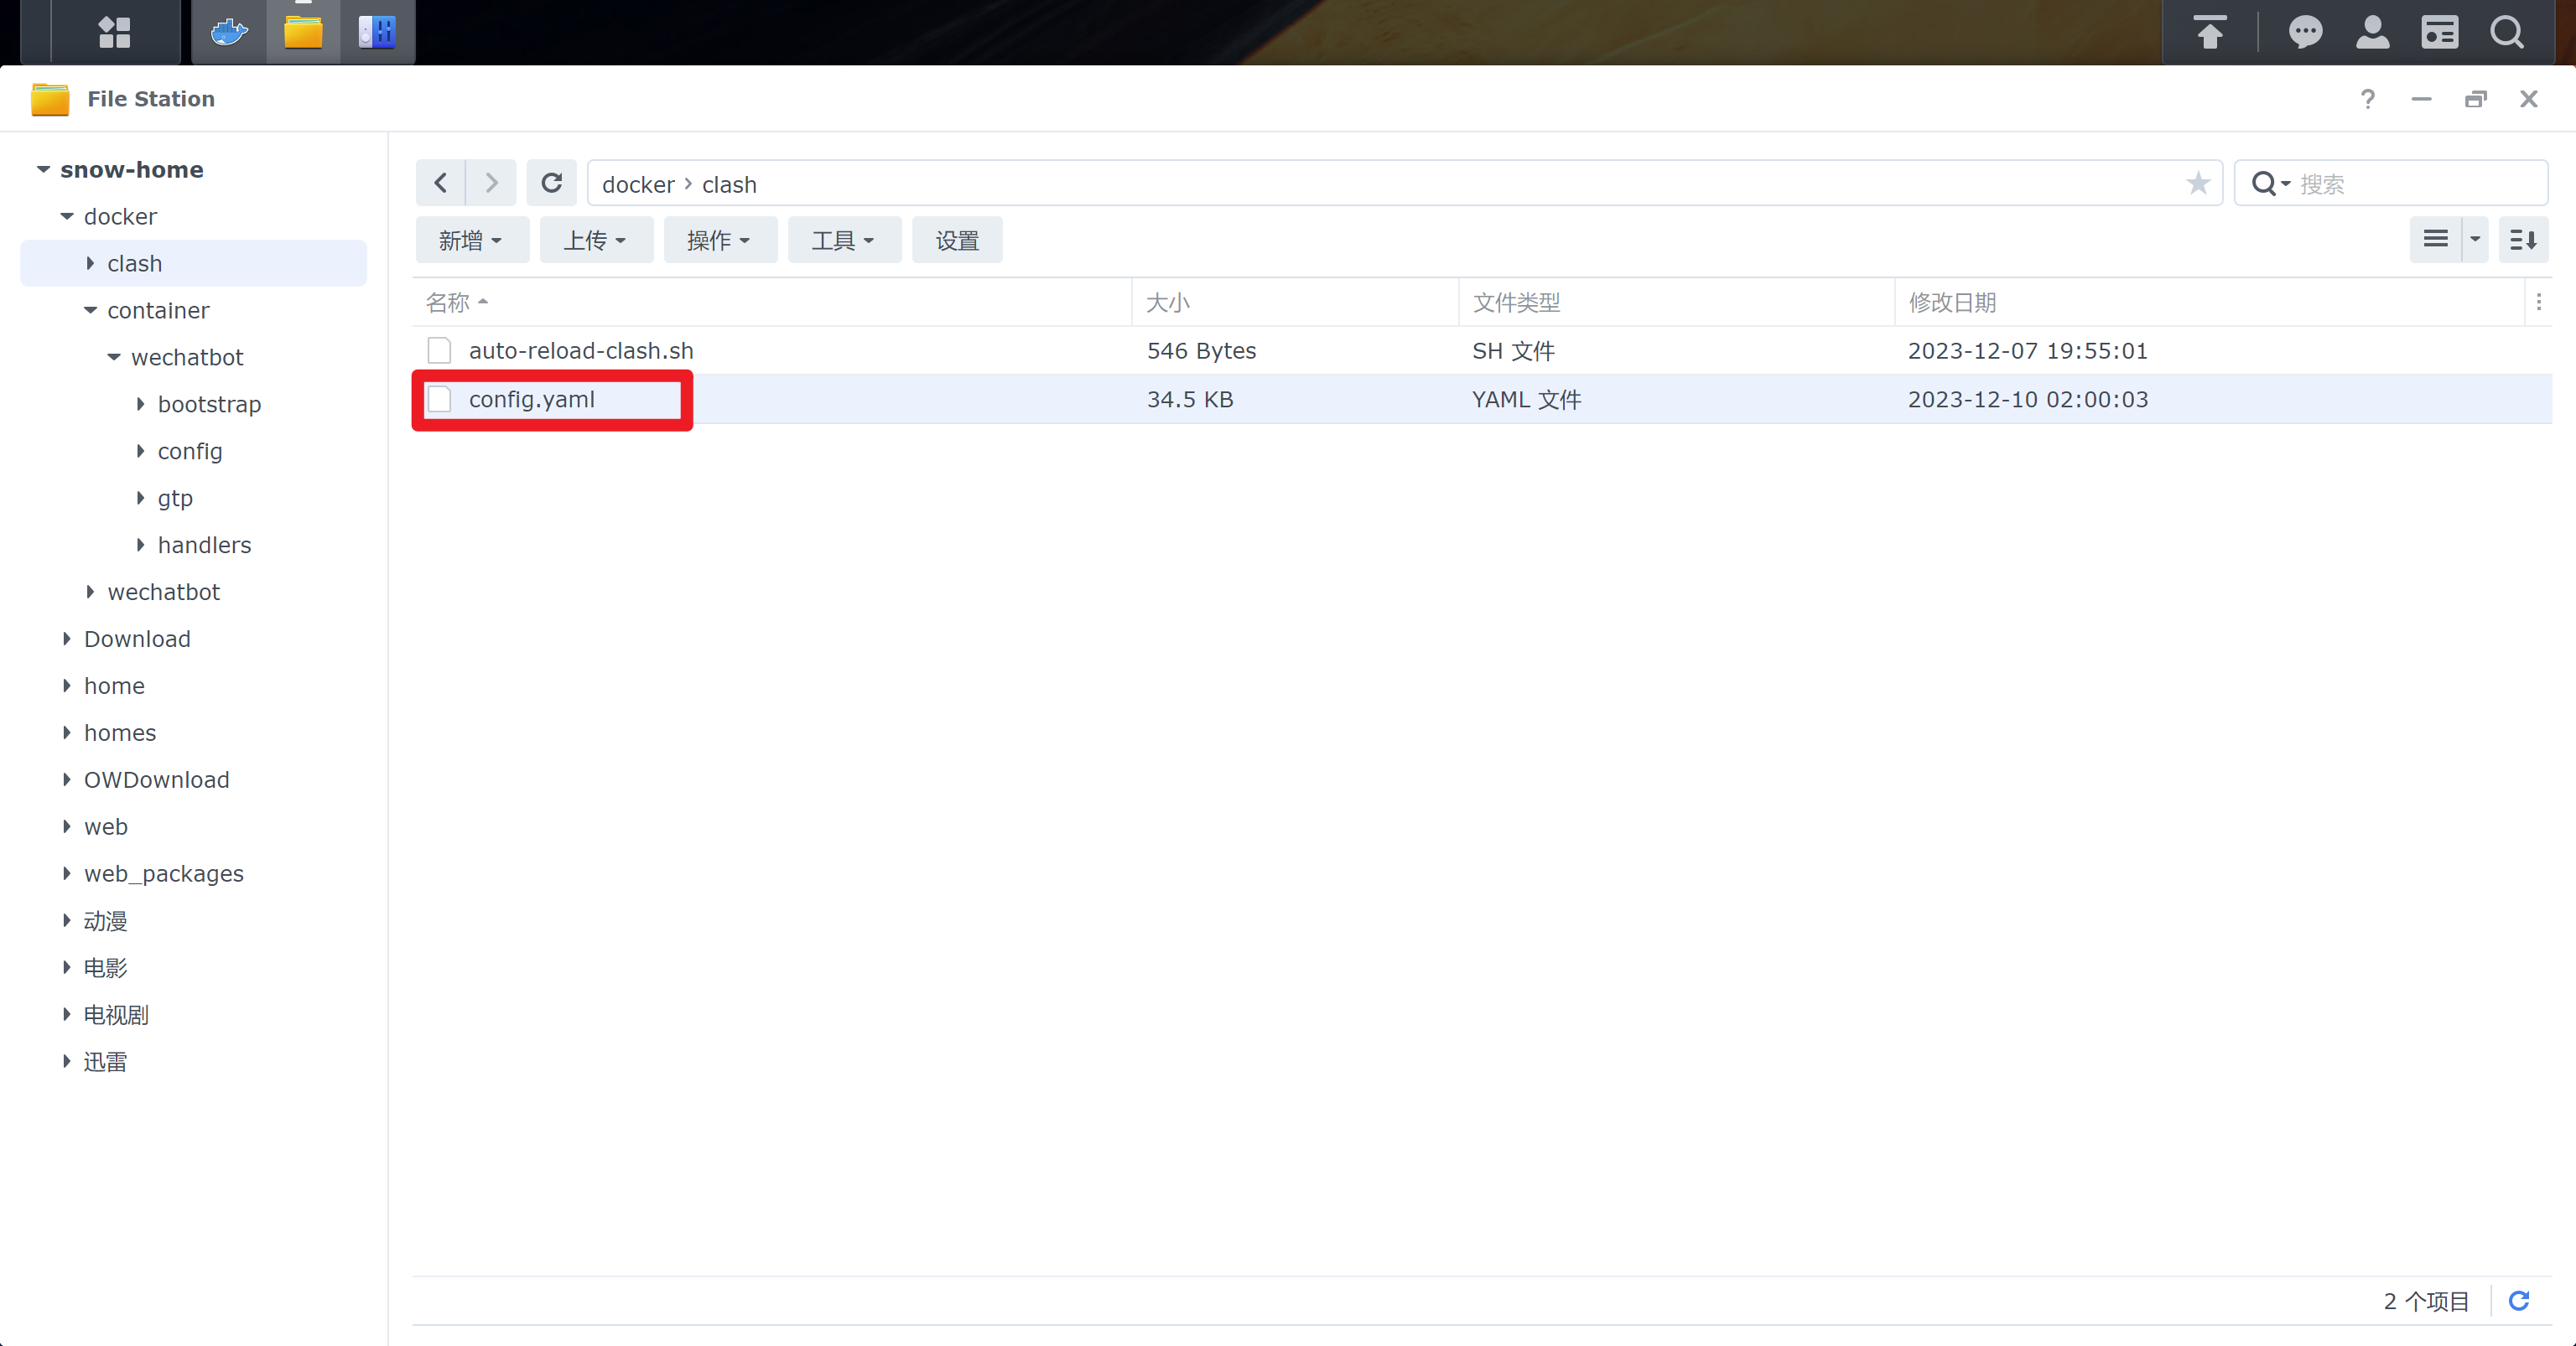2576x1346 pixels.
Task: Select the homes shared folder
Action: 120,733
